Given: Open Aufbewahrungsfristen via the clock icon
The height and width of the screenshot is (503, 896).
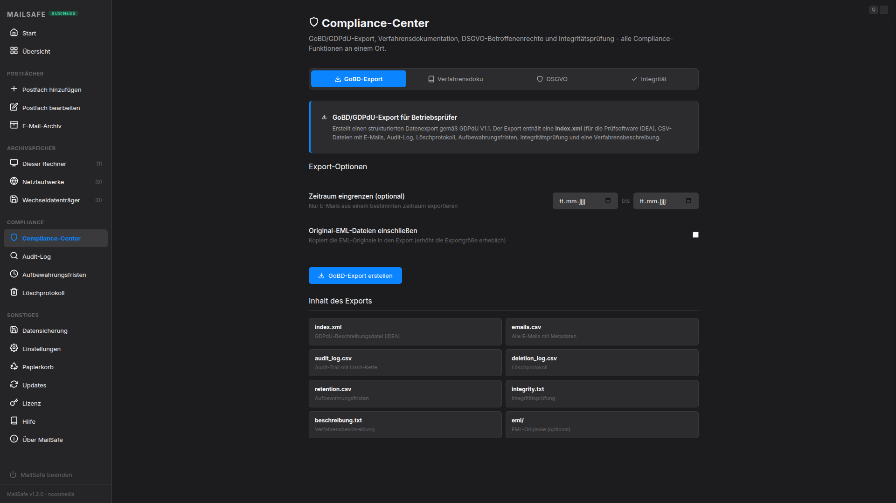Looking at the screenshot, I should pos(14,274).
